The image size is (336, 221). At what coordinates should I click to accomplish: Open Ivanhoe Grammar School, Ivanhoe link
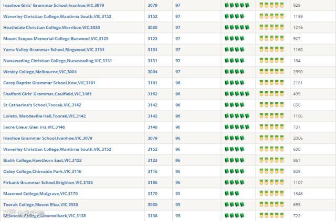click(48, 138)
